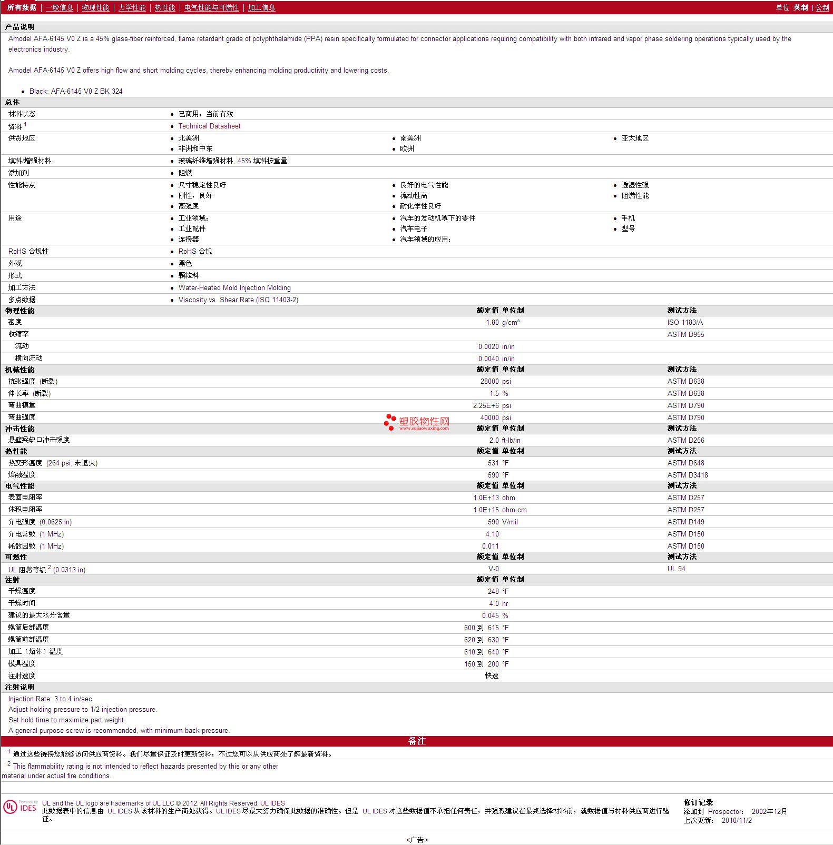Click ASTM D256 test method
This screenshot has height=845, width=833.
coord(685,441)
